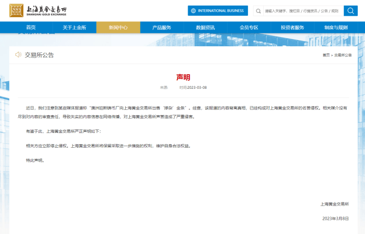Open the 关于上金所 menu

tap(74, 27)
